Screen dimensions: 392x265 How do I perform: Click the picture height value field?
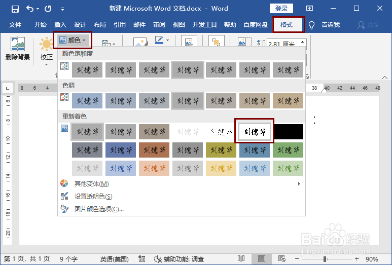click(283, 44)
